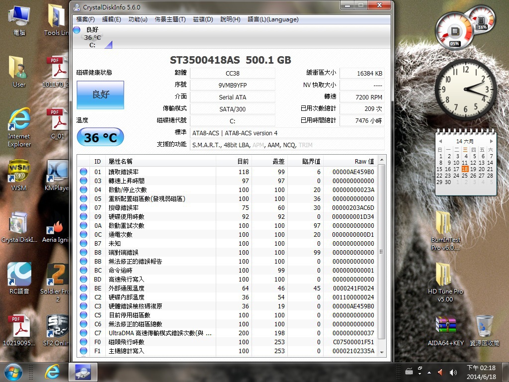
Task: Open the 10219095 PDF file on desktop
Action: (19, 330)
